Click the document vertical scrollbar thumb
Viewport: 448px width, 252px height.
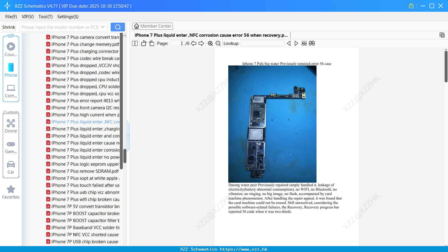[446, 66]
